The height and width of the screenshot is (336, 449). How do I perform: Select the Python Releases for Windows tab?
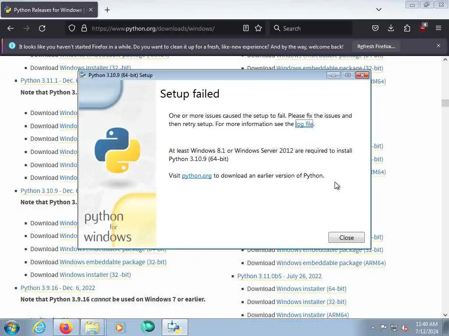click(49, 10)
